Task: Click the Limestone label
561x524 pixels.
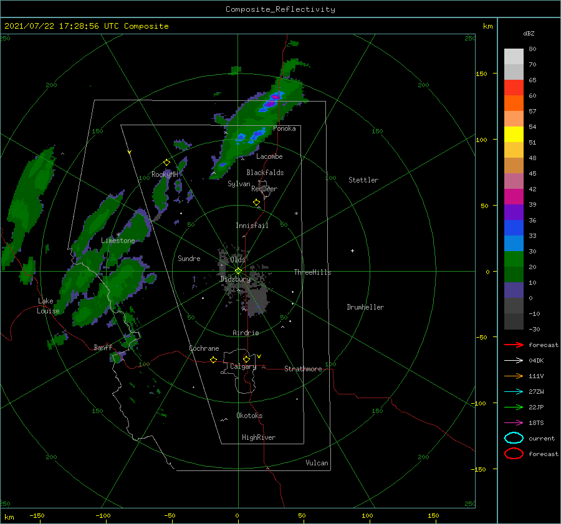Action: click(x=118, y=241)
